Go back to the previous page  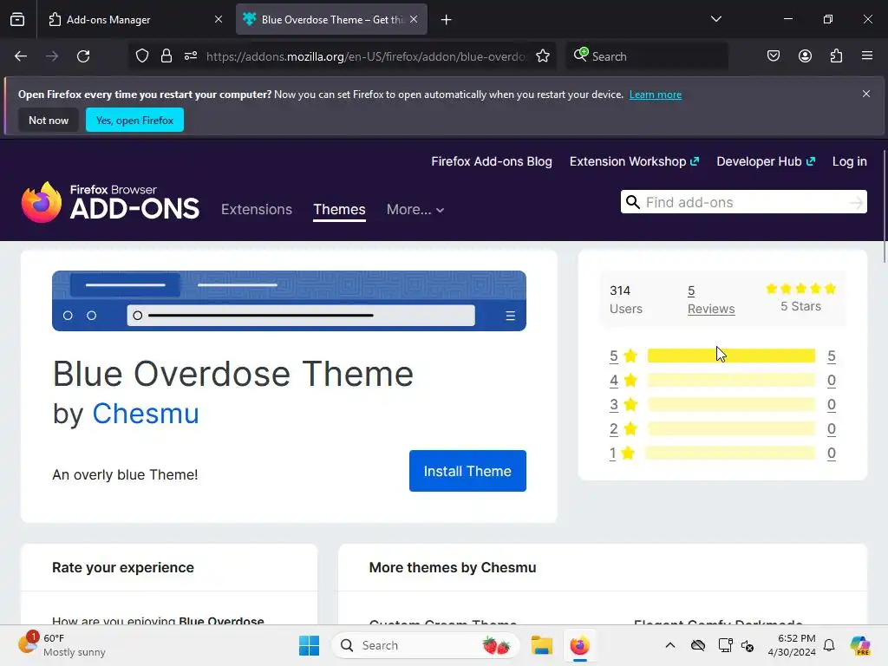[21, 56]
